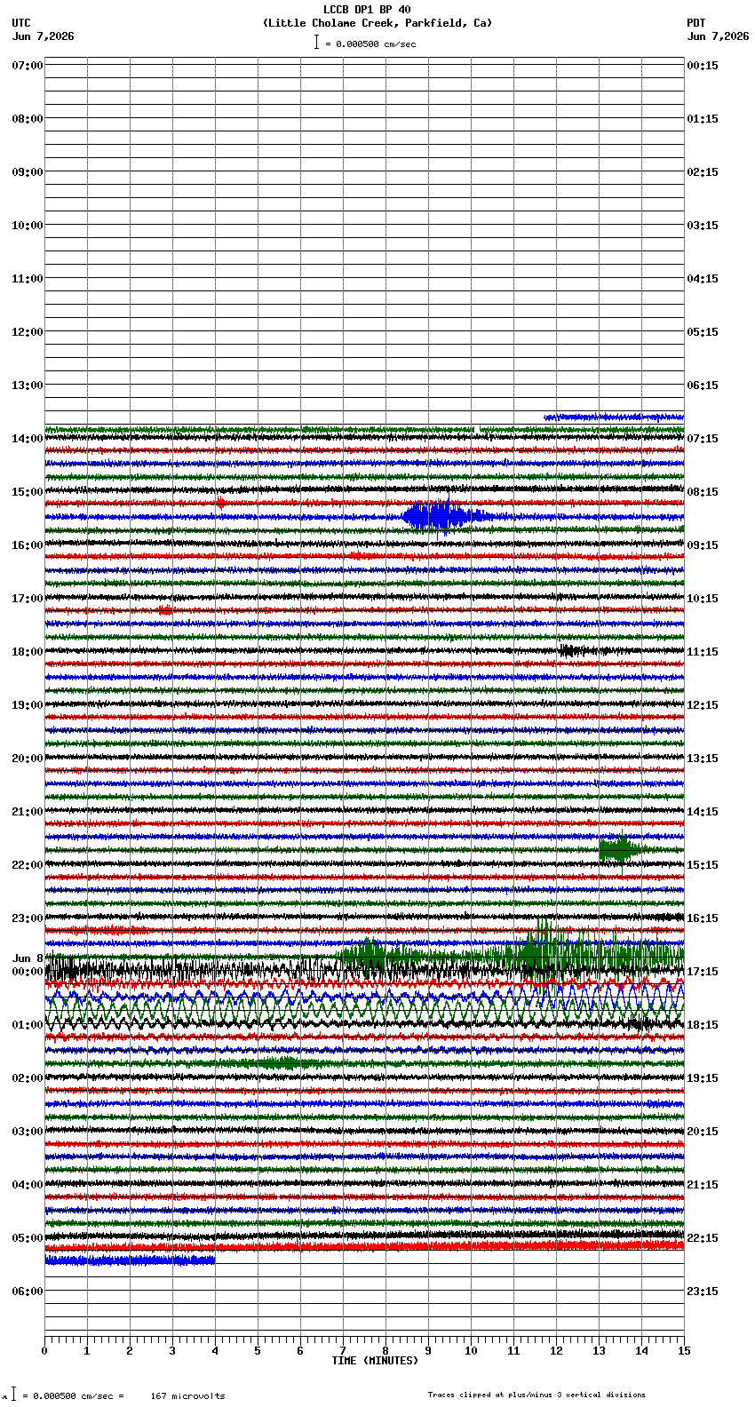Click the 14:00 UTC time label
The width and height of the screenshot is (755, 1407).
[x=28, y=439]
